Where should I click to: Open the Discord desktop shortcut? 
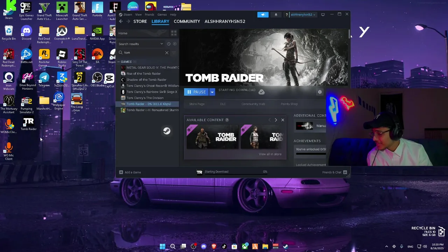pos(26,33)
